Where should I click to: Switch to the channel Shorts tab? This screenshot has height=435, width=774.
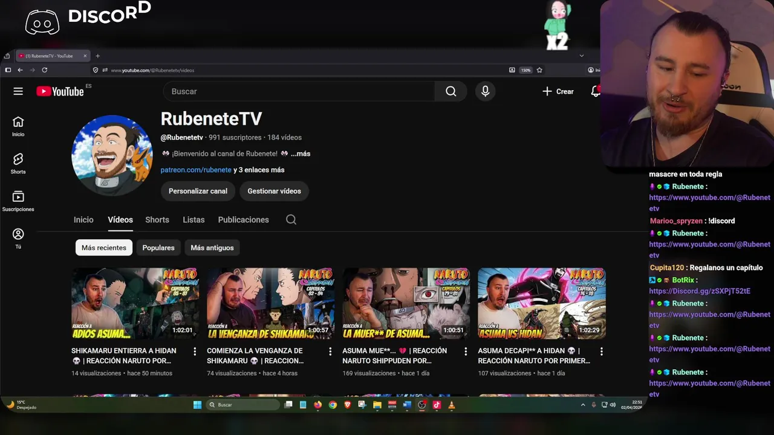click(x=157, y=220)
